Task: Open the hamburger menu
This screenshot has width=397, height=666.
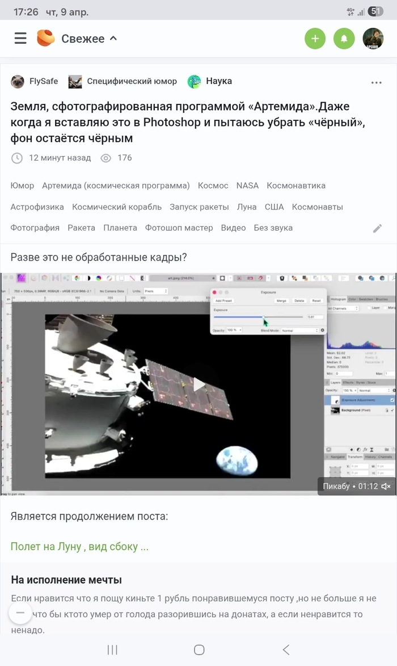Action: (x=20, y=39)
